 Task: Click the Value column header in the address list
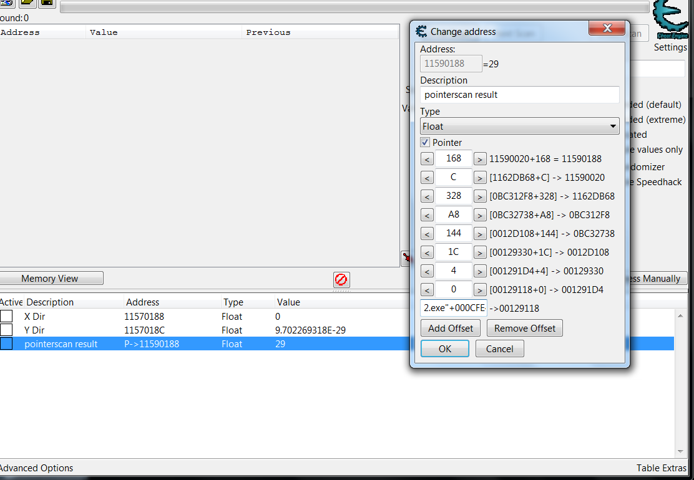[x=288, y=302]
